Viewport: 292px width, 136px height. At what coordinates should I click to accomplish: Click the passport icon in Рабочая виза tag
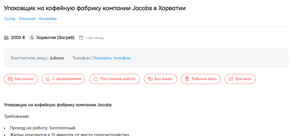(187, 79)
